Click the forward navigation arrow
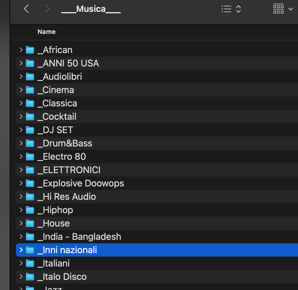 pyautogui.click(x=47, y=9)
